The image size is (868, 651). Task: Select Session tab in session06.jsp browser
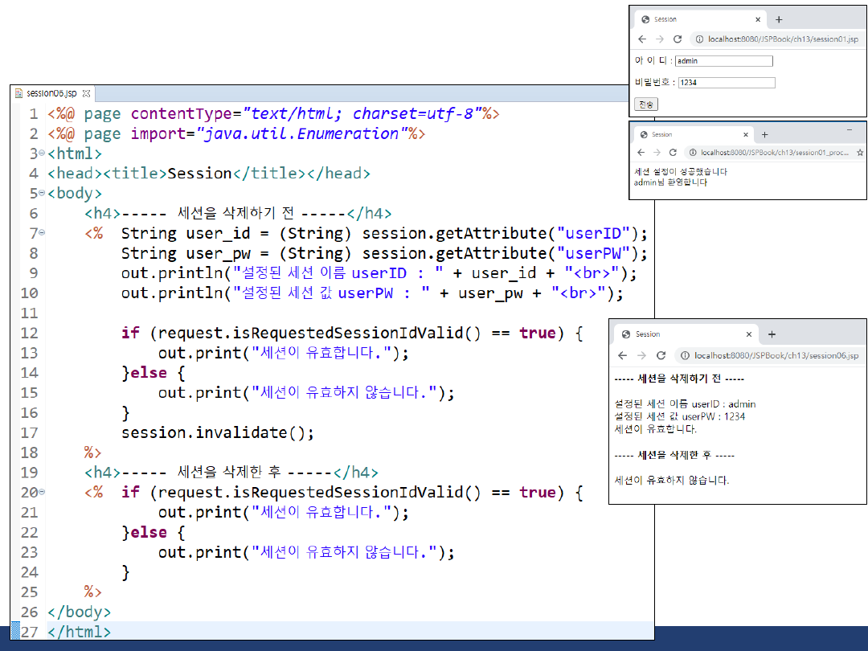675,334
